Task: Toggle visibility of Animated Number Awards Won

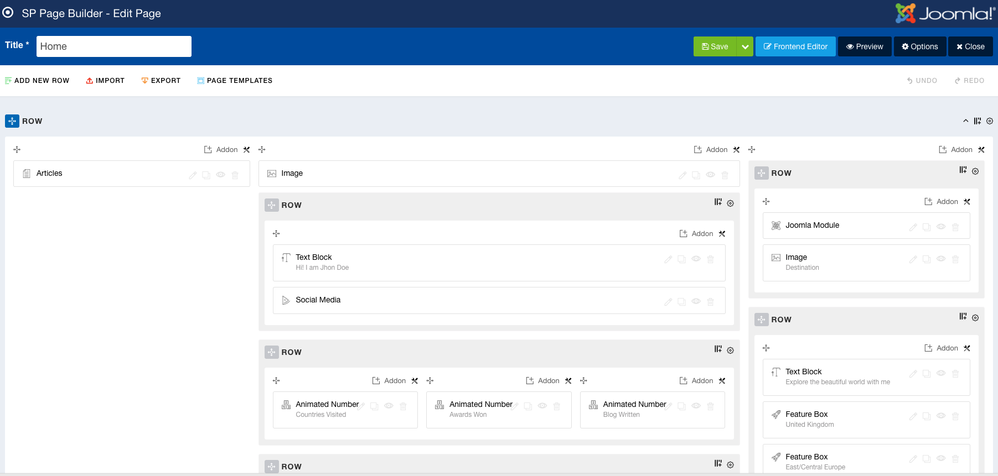Action: (x=542, y=406)
